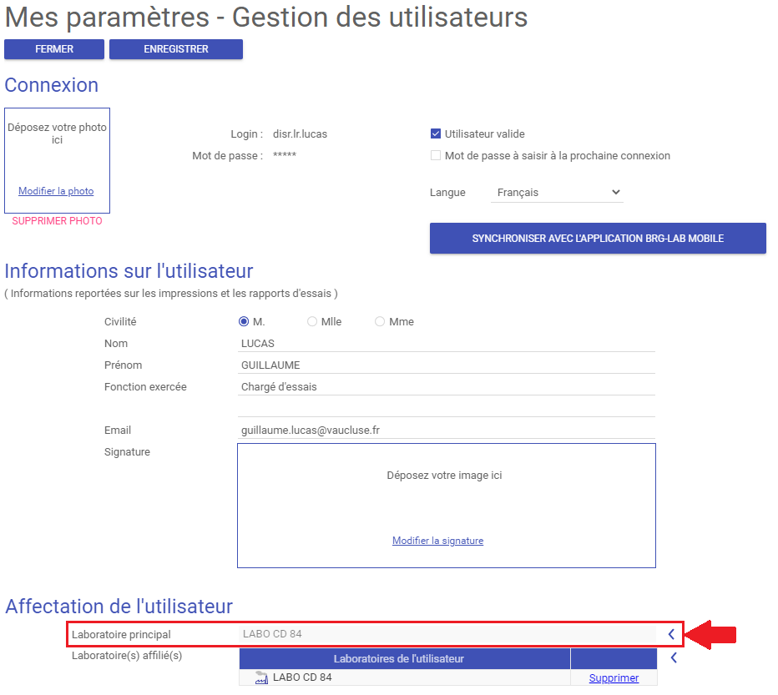778x695 pixels.
Task: Click the chevron beside Laboratoire(s) affilié(s)
Action: [x=674, y=658]
